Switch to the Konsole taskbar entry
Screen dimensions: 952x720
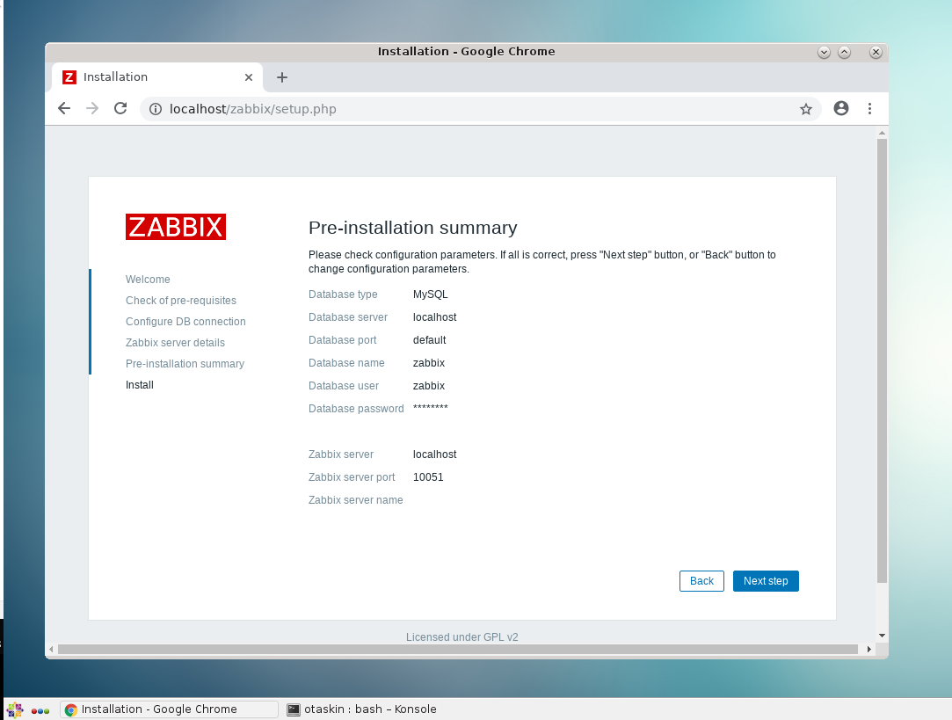pyautogui.click(x=362, y=709)
